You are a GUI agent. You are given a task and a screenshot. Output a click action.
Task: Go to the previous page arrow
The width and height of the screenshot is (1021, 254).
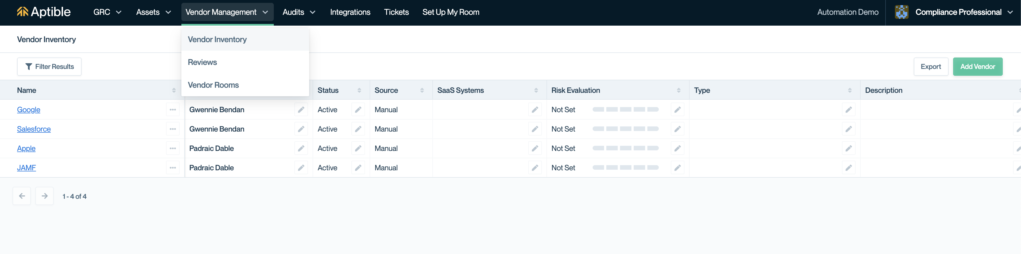[22, 196]
